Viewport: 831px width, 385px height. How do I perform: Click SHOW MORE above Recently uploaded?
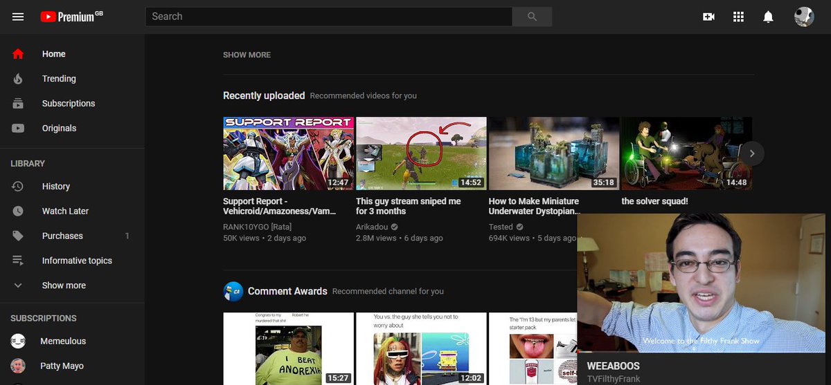(x=247, y=55)
